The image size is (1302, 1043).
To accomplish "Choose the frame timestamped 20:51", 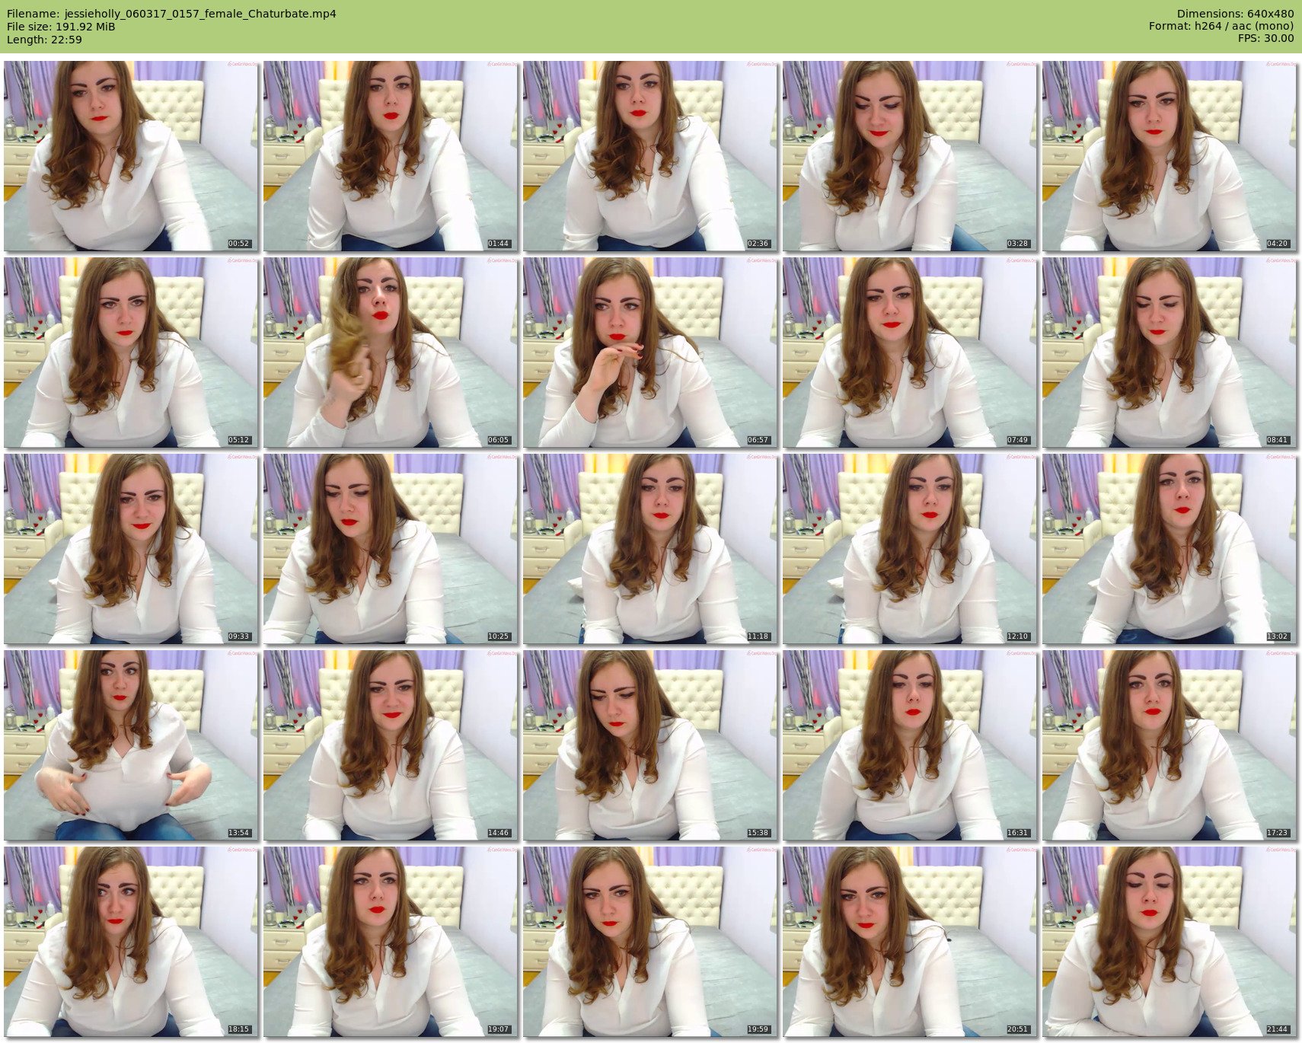I will 910,942.
